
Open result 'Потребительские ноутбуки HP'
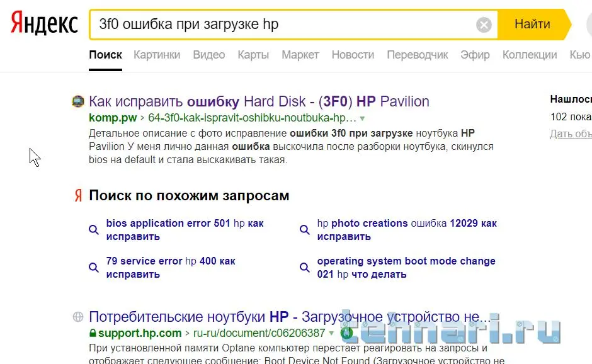click(x=290, y=317)
